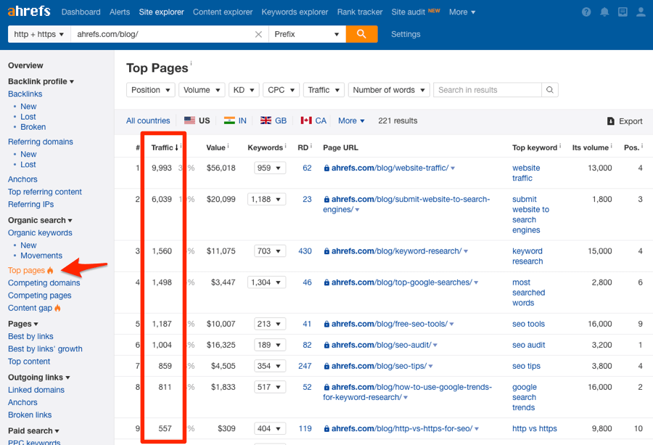This screenshot has height=445, width=653.
Task: Open the notifications bell icon
Action: click(x=604, y=12)
